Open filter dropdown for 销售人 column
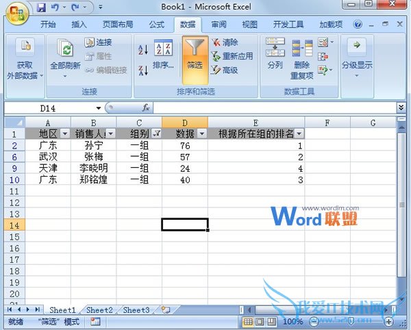The image size is (411, 330). point(111,134)
